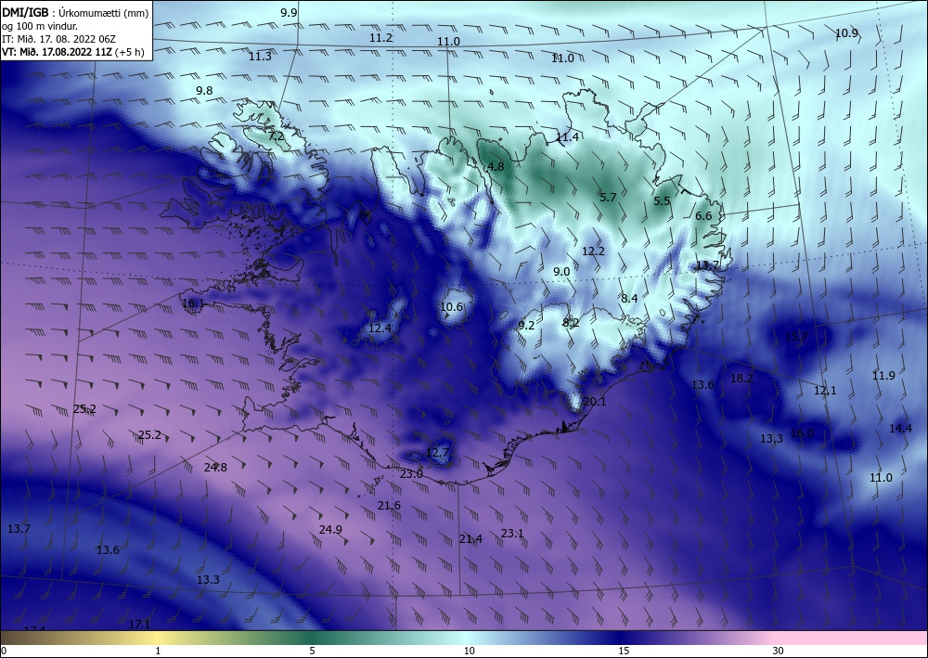Click the 15.7 value label
This screenshot has height=658, width=928.
point(796,337)
